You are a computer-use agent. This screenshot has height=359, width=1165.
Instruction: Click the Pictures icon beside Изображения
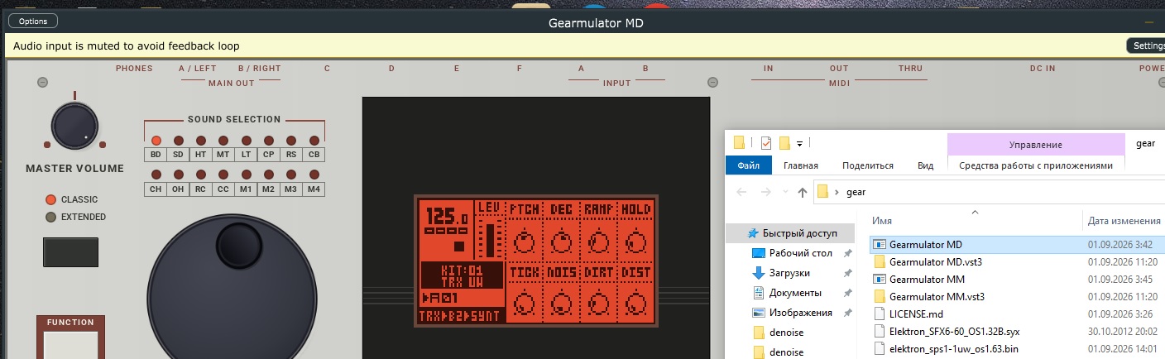click(x=759, y=313)
